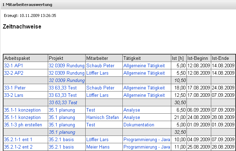236x151 pixels.
Task: Click italic 35.1 planung subtotal link
Action: coord(62,132)
